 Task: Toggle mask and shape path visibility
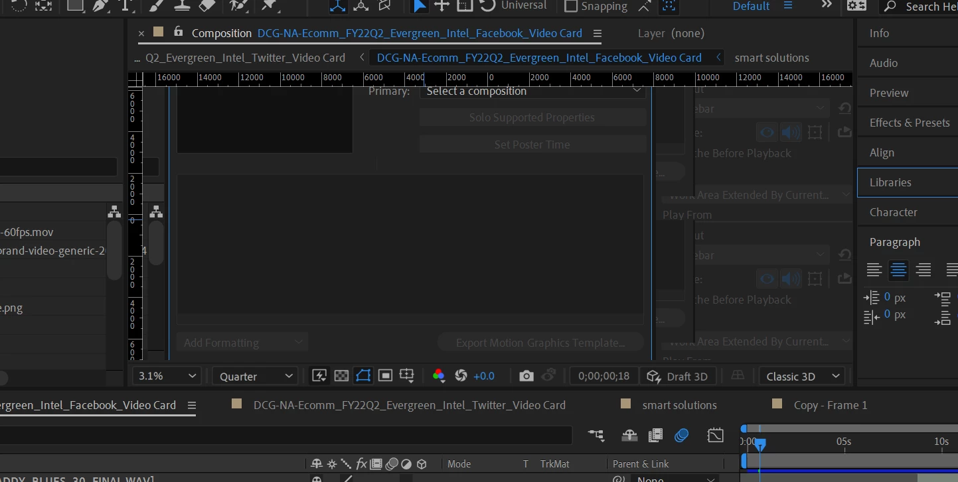coord(363,376)
